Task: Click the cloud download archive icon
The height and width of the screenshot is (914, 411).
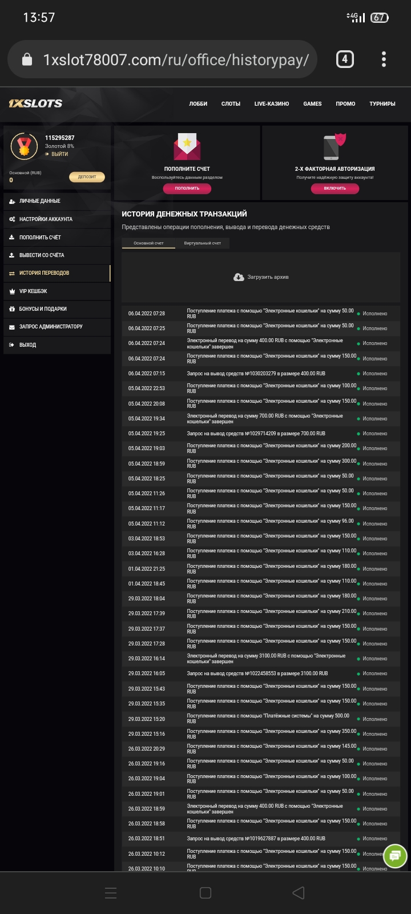Action: coord(239,277)
